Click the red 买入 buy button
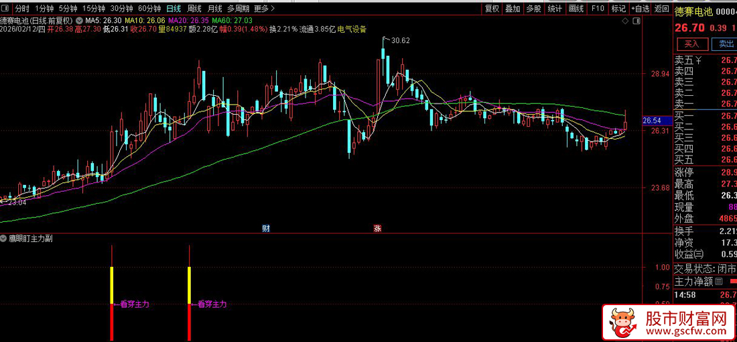737x342 pixels. 691,44
